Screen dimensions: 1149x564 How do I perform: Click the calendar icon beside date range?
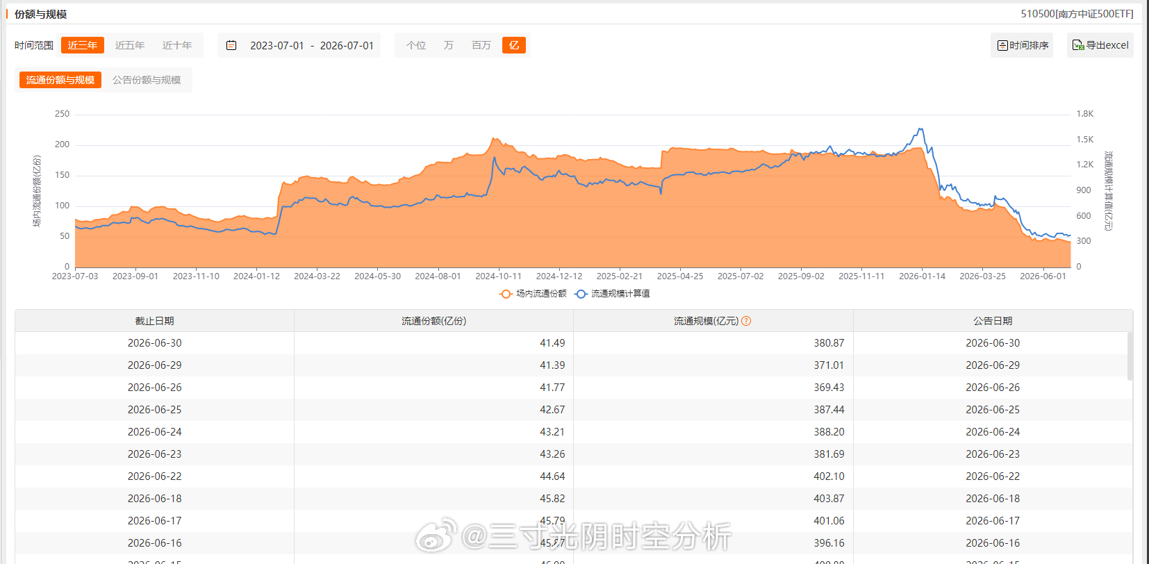pos(231,45)
